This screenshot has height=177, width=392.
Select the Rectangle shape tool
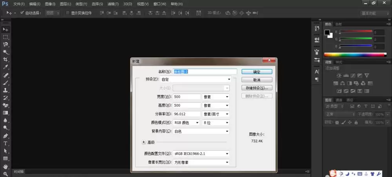pos(5,159)
